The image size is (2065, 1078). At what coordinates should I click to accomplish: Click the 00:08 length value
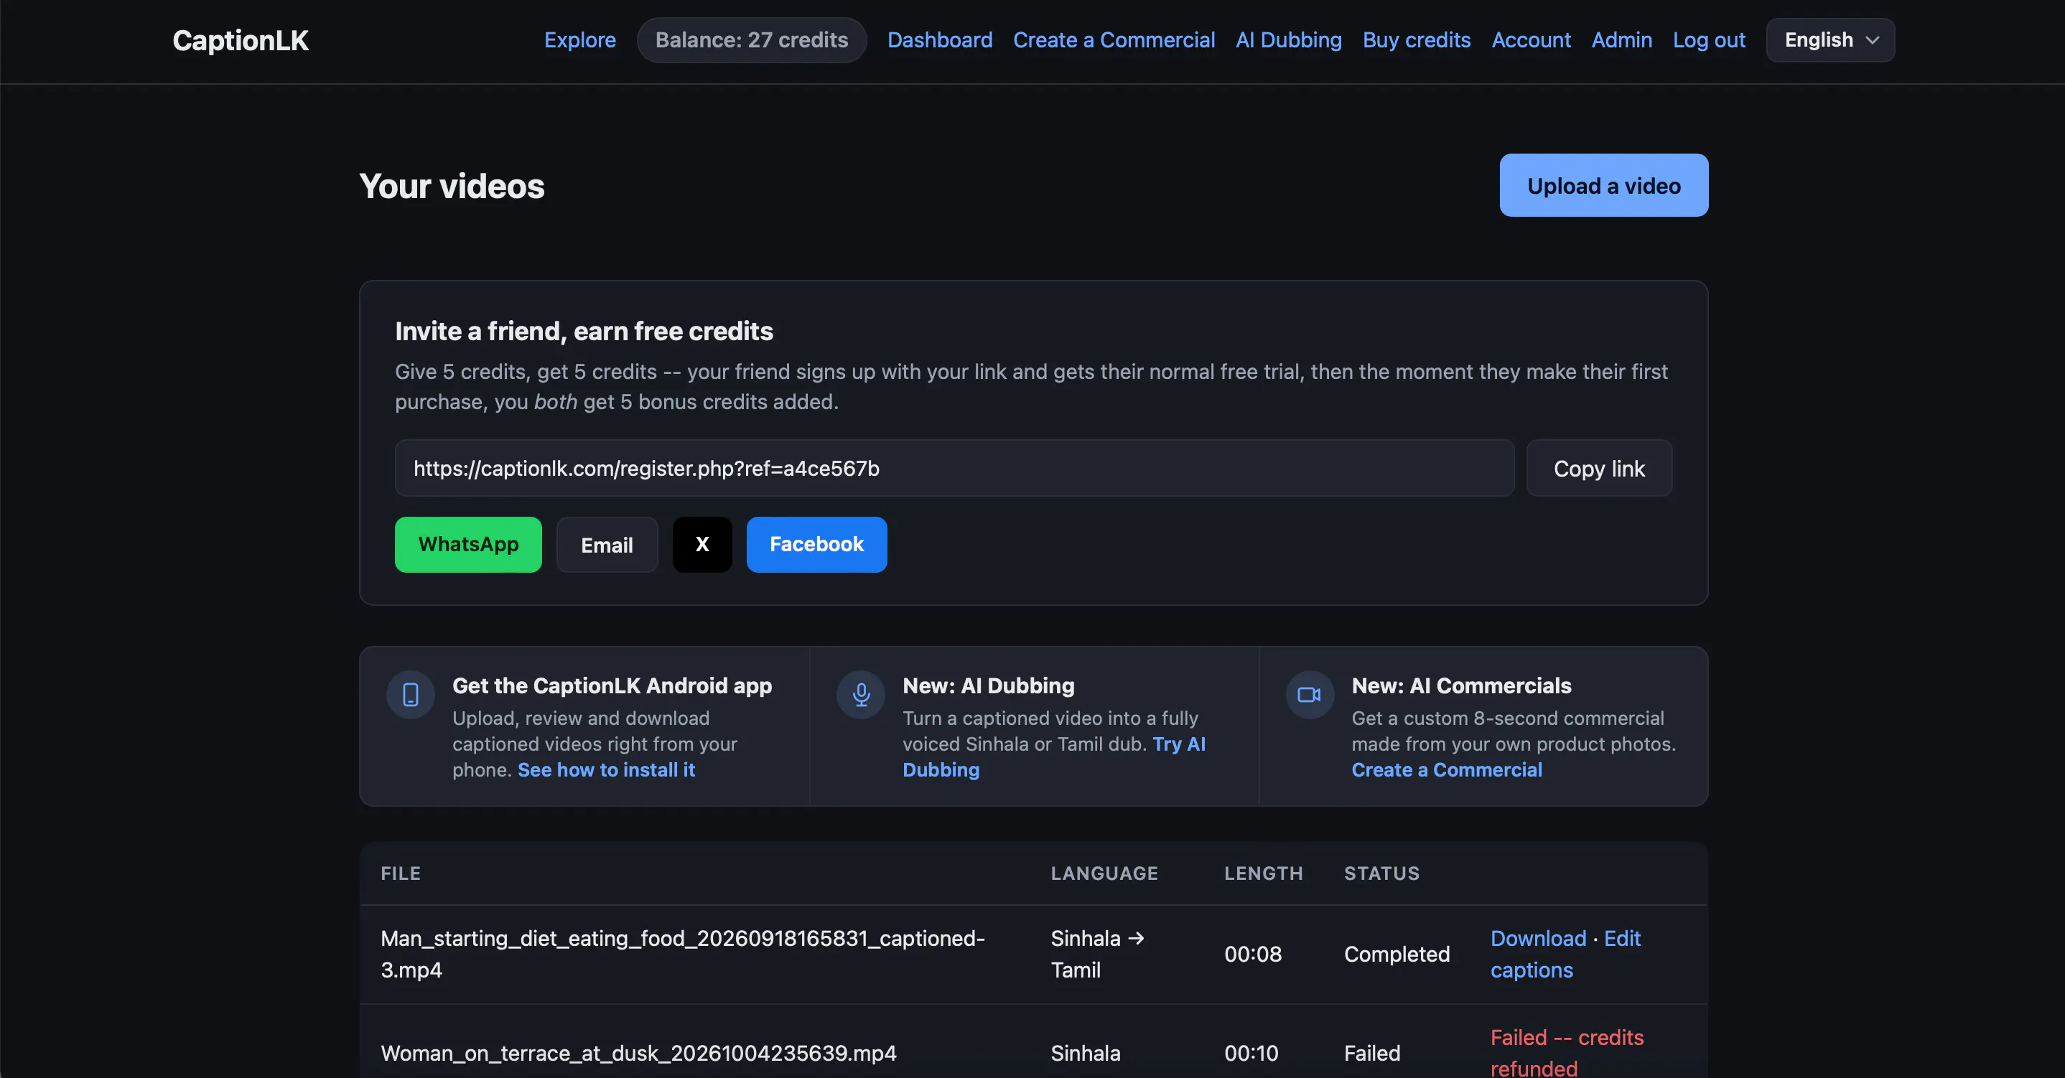pos(1252,954)
